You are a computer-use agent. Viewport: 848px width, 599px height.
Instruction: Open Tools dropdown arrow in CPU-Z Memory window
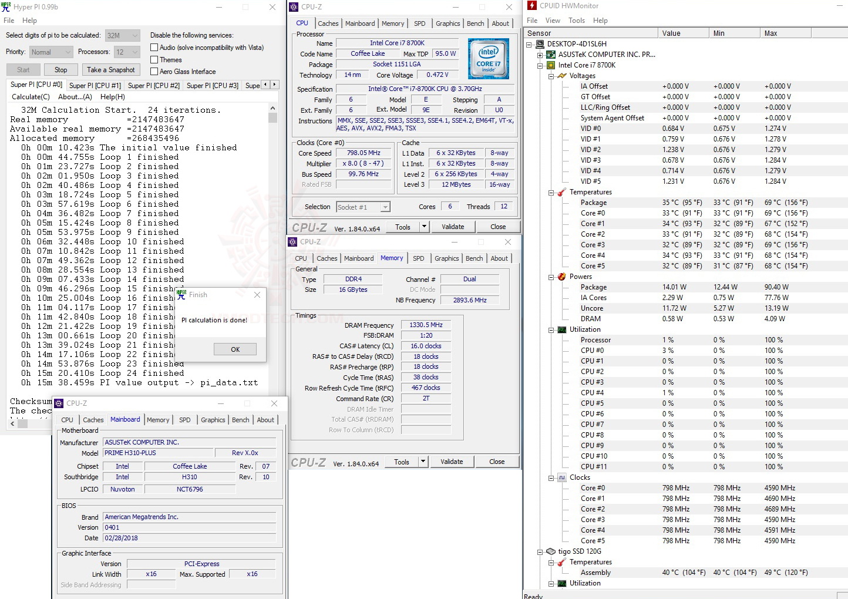[x=423, y=462]
